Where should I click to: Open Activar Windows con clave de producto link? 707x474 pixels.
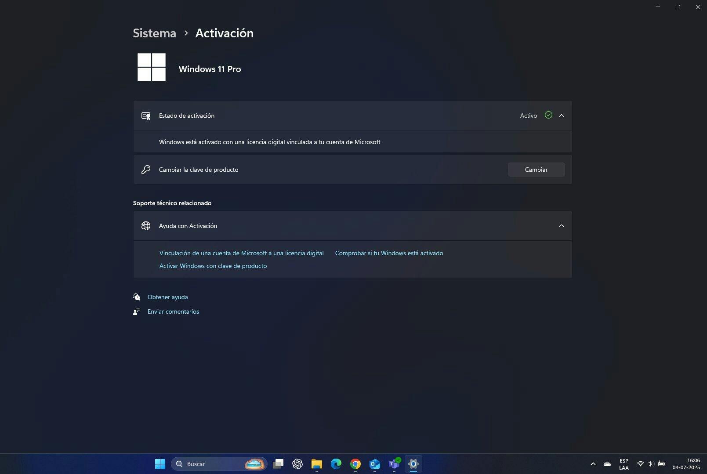[x=213, y=266]
